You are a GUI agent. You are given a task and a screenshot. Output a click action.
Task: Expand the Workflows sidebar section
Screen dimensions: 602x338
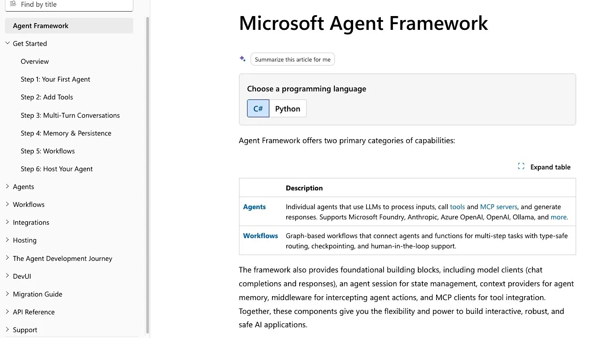(x=8, y=204)
